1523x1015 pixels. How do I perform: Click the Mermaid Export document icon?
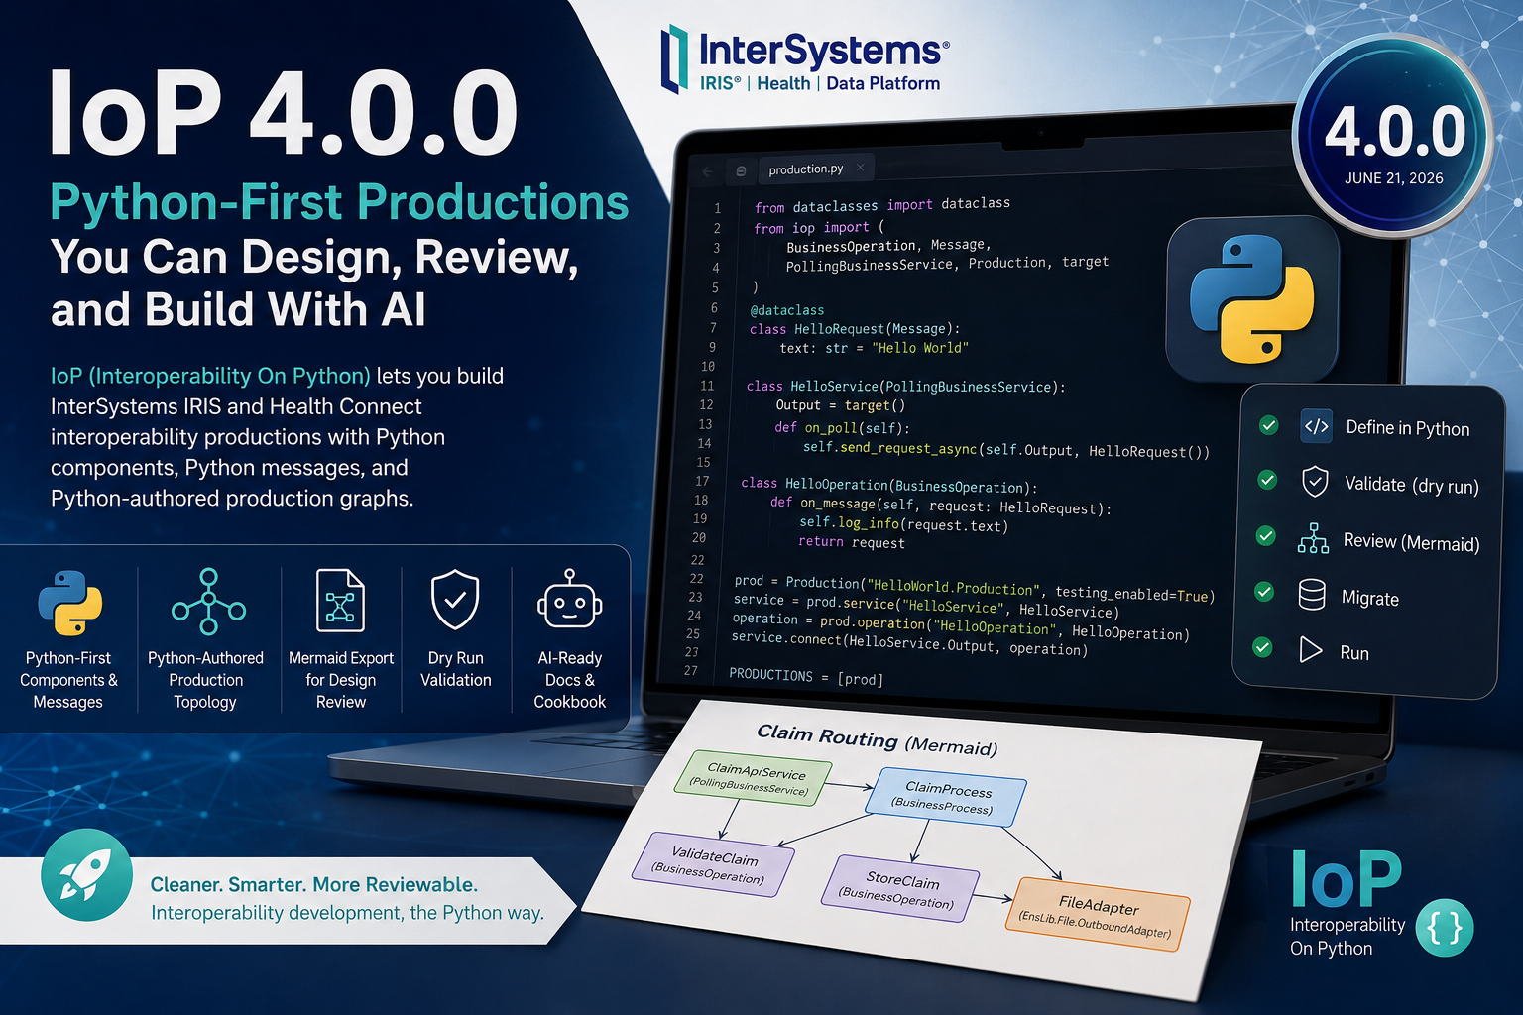click(x=340, y=601)
